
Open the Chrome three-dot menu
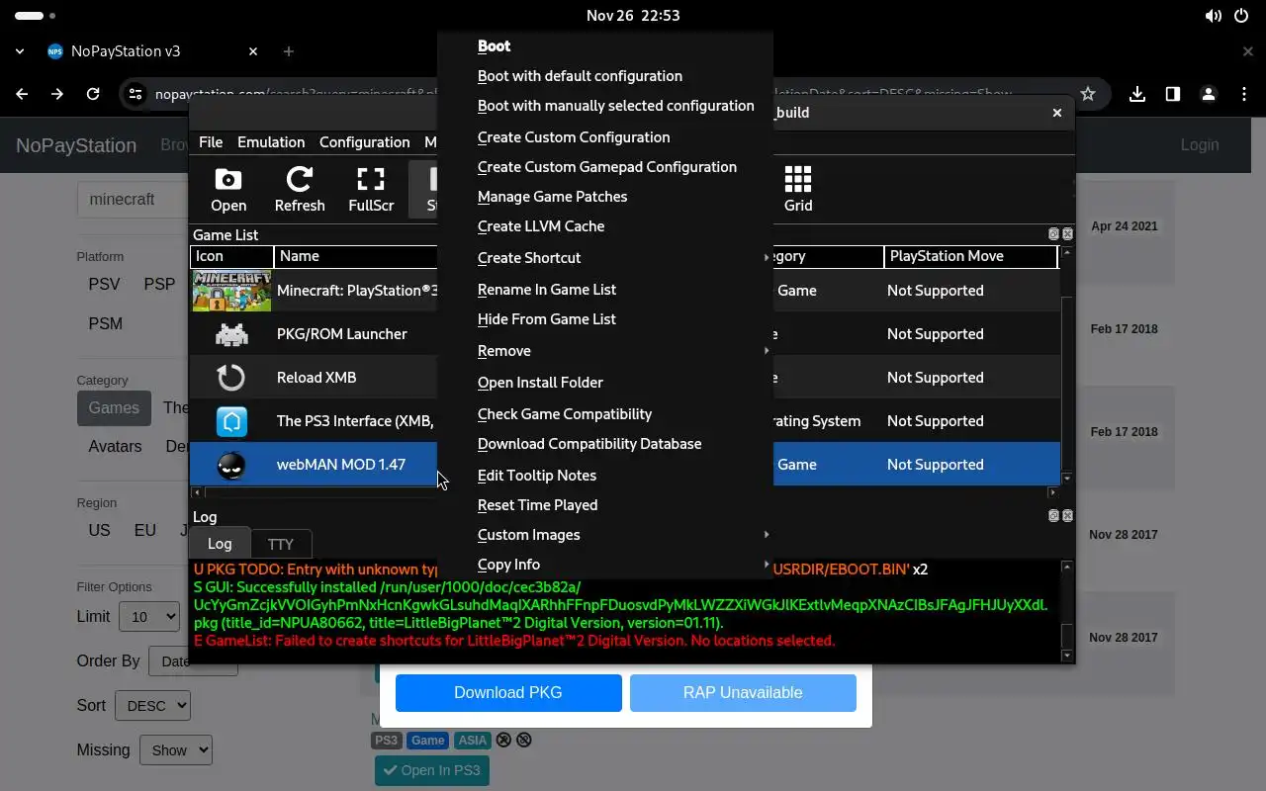pos(1243,94)
